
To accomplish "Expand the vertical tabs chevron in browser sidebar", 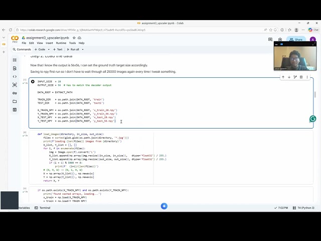I will 4,38.
